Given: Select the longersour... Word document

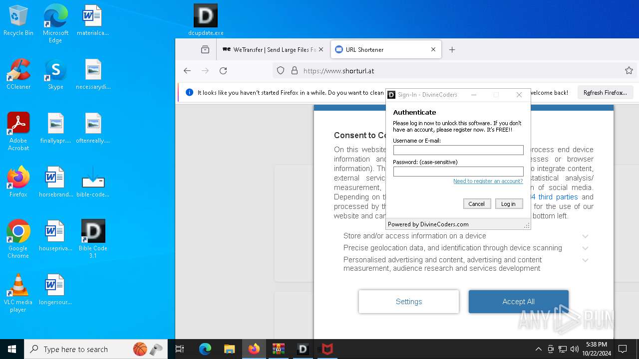Looking at the screenshot, I should [55, 290].
